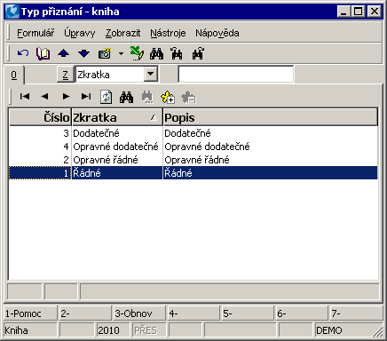Go to first record navigation icon
This screenshot has height=341, width=387.
point(25,96)
